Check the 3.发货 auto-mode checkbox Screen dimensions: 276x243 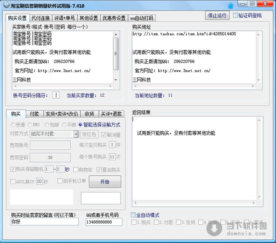pyautogui.click(x=178, y=222)
